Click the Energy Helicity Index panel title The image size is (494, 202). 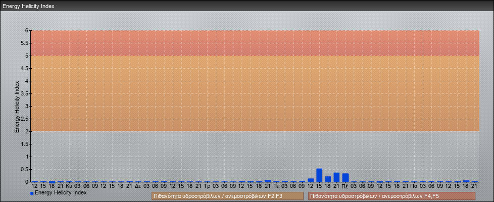coord(29,6)
